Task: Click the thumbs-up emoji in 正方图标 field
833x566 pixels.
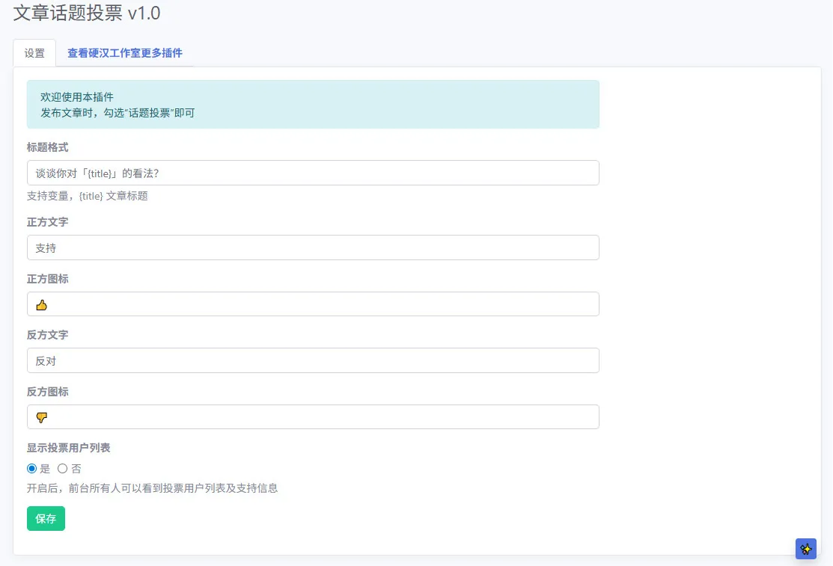Action: point(41,305)
